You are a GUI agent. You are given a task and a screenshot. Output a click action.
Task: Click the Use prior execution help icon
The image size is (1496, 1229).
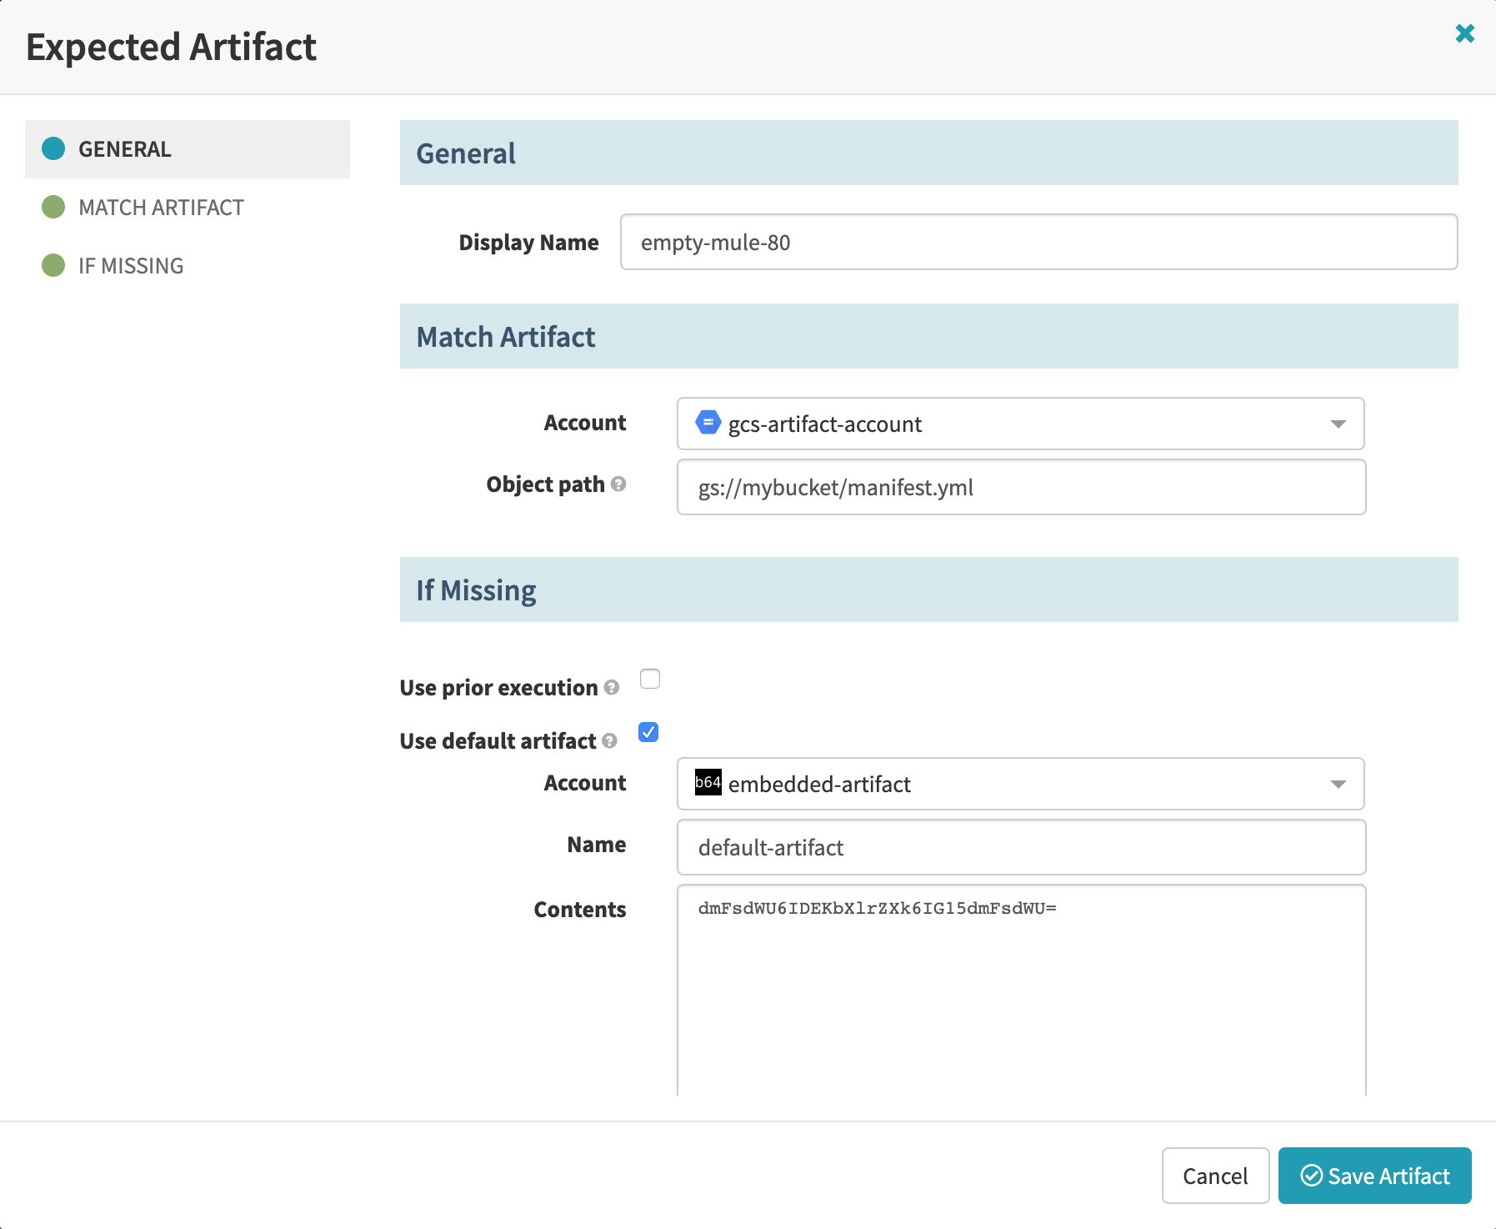pyautogui.click(x=612, y=689)
